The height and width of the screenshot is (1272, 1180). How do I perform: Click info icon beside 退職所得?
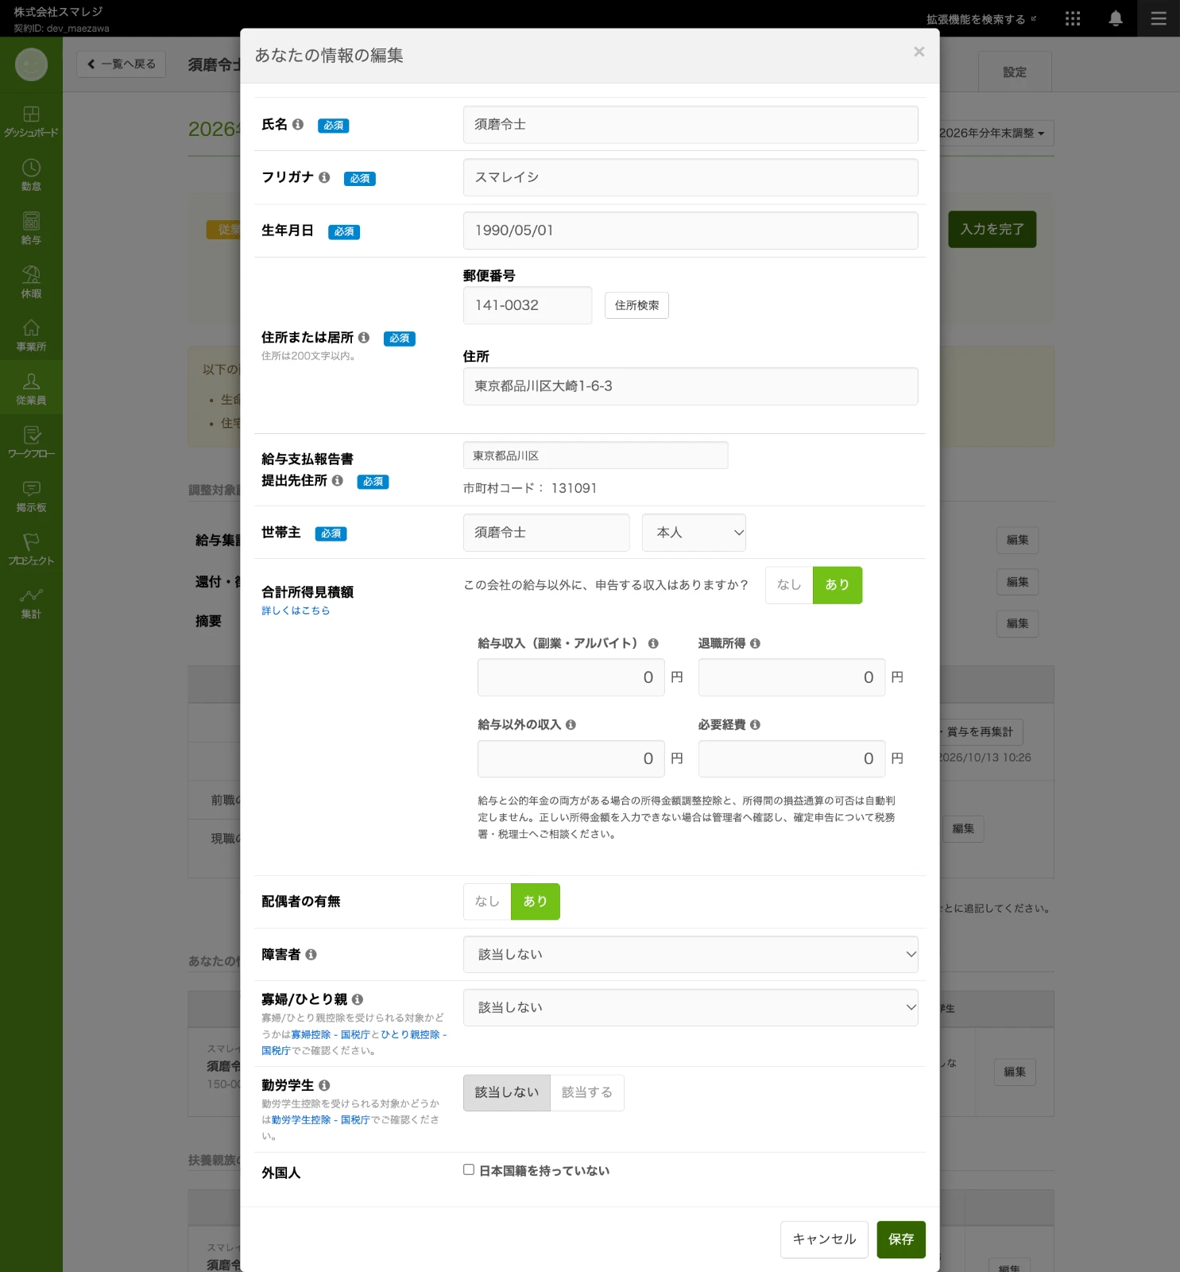pyautogui.click(x=755, y=643)
